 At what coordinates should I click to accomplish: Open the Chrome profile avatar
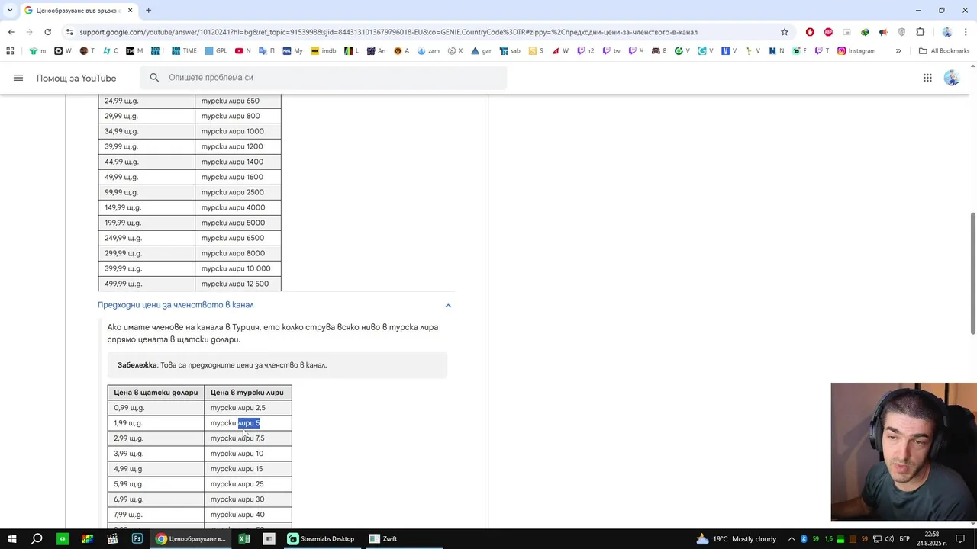[x=947, y=32]
